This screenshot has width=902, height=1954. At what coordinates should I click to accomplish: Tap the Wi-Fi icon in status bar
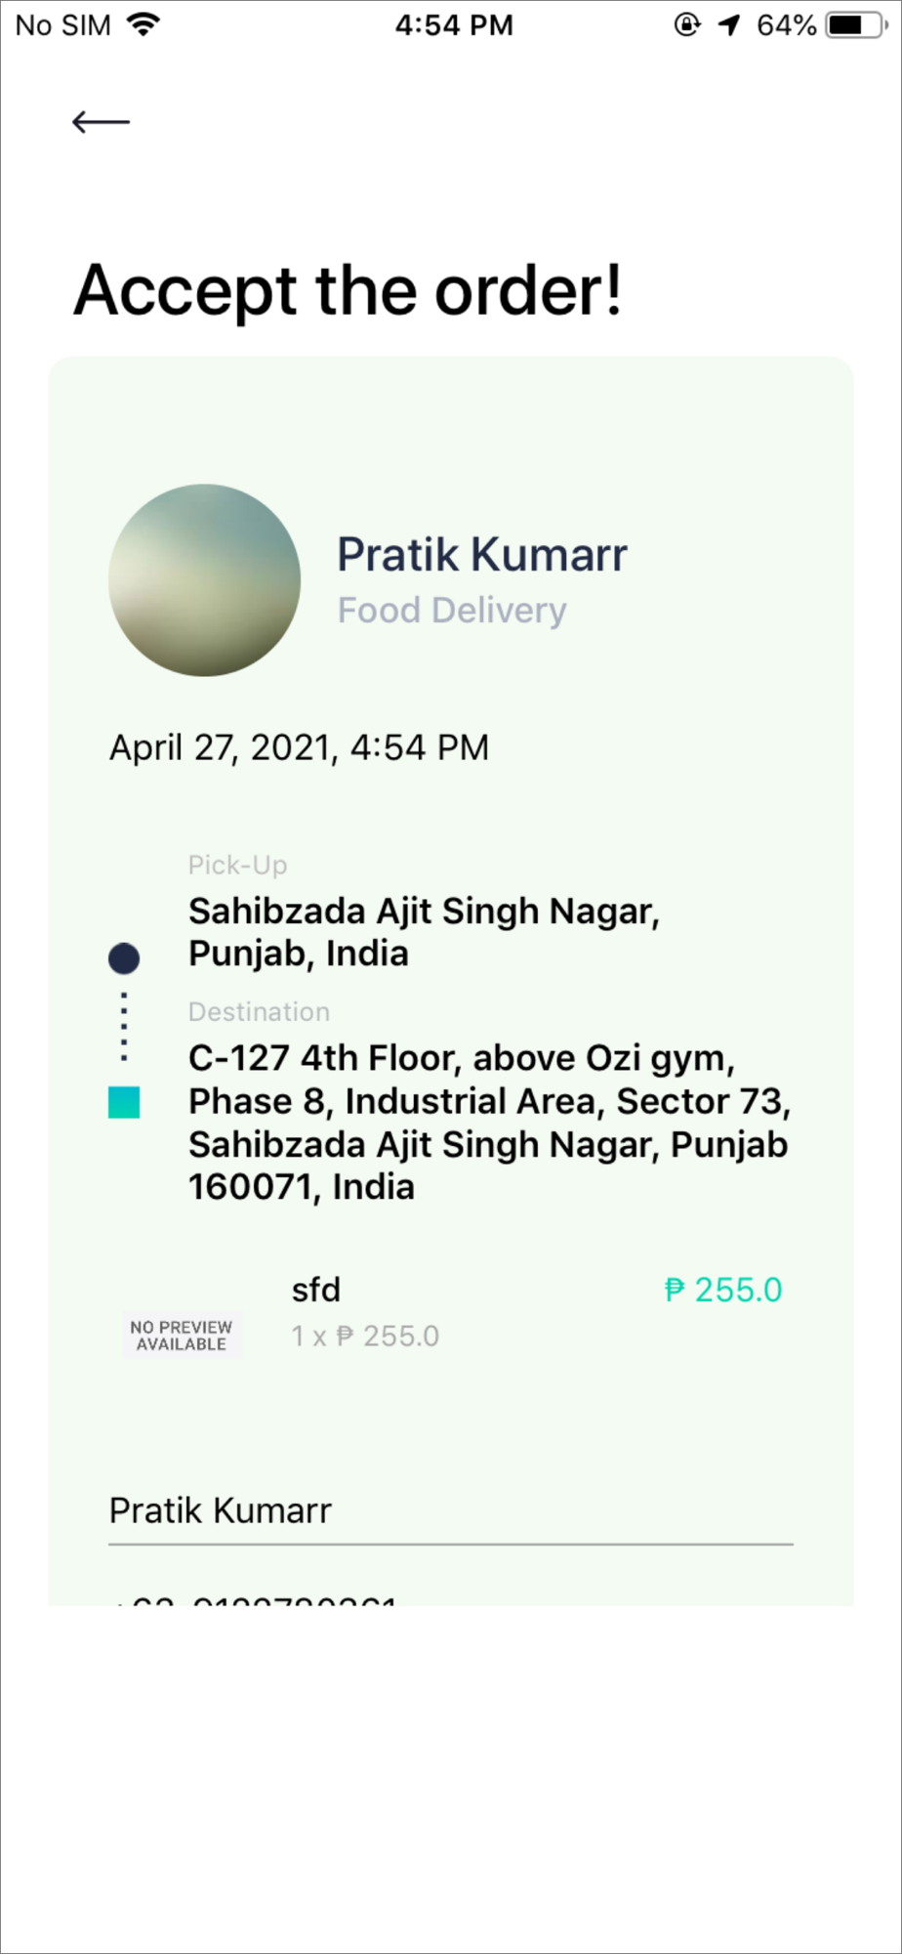click(143, 24)
